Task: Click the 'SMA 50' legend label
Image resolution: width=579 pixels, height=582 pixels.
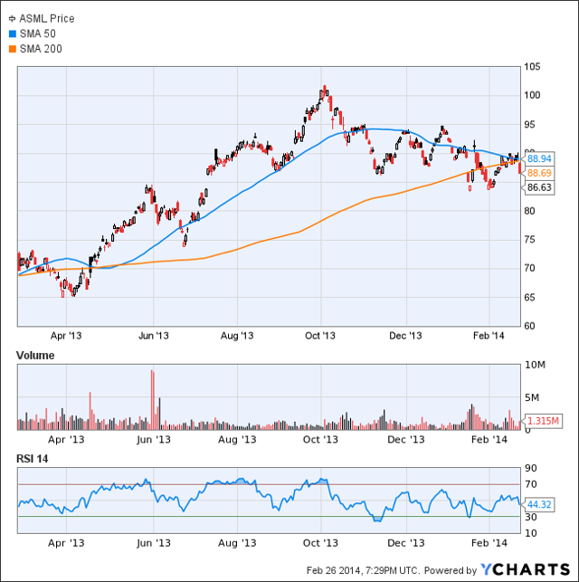Action: pyautogui.click(x=37, y=33)
